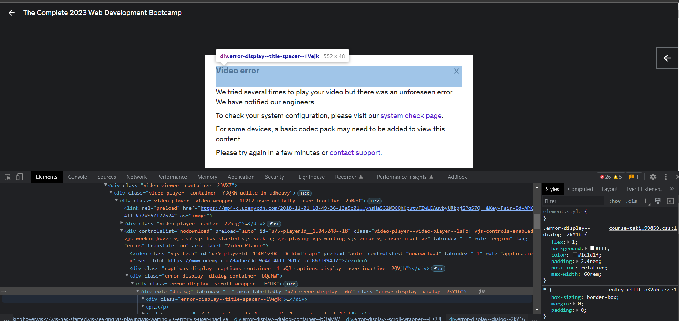The image size is (679, 321).
Task: Click flex badge on video-player--container node
Action: pyautogui.click(x=305, y=193)
